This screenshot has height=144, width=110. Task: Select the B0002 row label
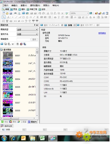18,63
